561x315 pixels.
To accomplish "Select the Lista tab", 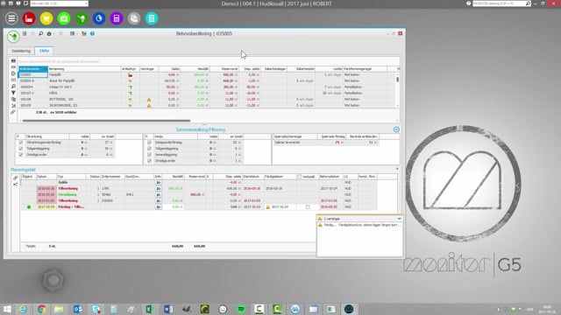I will pyautogui.click(x=44, y=51).
